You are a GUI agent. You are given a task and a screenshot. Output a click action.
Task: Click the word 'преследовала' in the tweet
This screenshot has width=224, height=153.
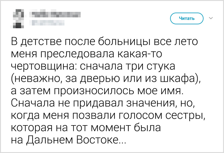(78, 54)
